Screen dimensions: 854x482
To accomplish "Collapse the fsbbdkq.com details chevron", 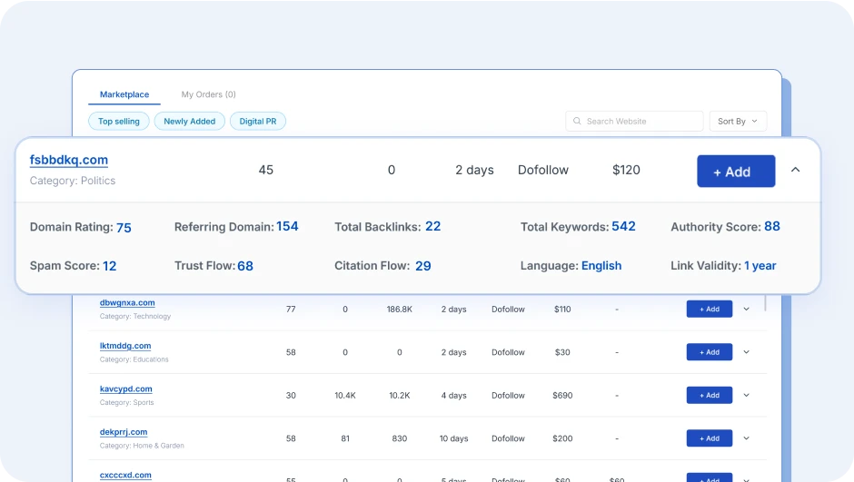I will pos(795,170).
